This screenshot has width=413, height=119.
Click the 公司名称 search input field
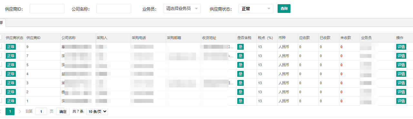coord(114,9)
